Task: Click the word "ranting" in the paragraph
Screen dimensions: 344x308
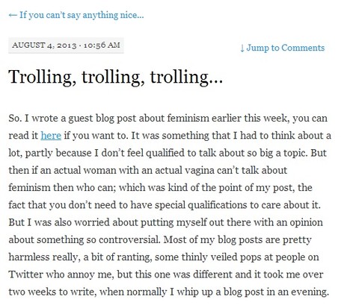Action: pyautogui.click(x=135, y=257)
